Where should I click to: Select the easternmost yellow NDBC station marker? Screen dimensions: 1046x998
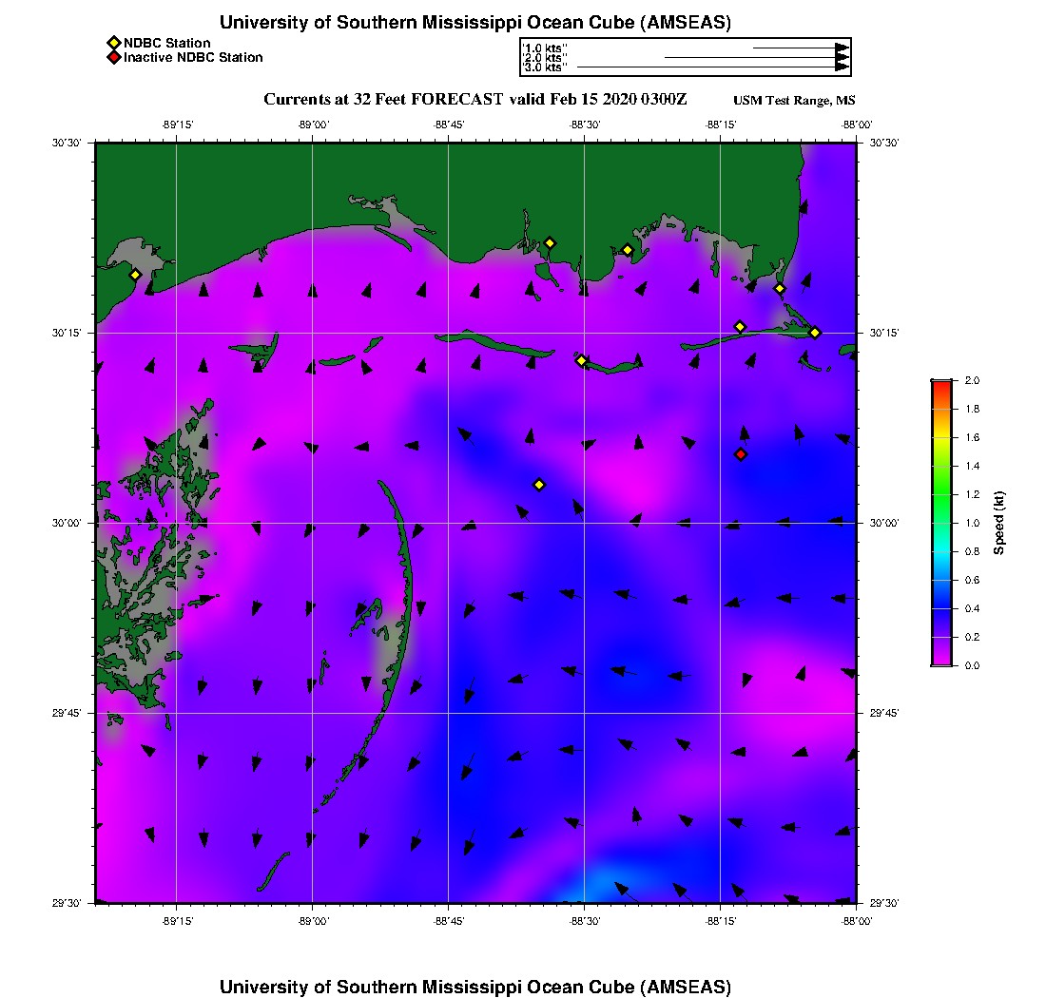[815, 332]
